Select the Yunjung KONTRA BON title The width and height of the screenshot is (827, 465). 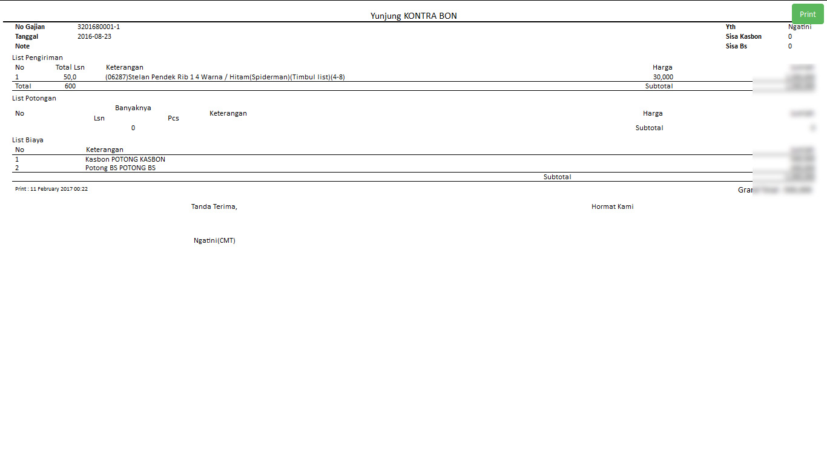[413, 16]
